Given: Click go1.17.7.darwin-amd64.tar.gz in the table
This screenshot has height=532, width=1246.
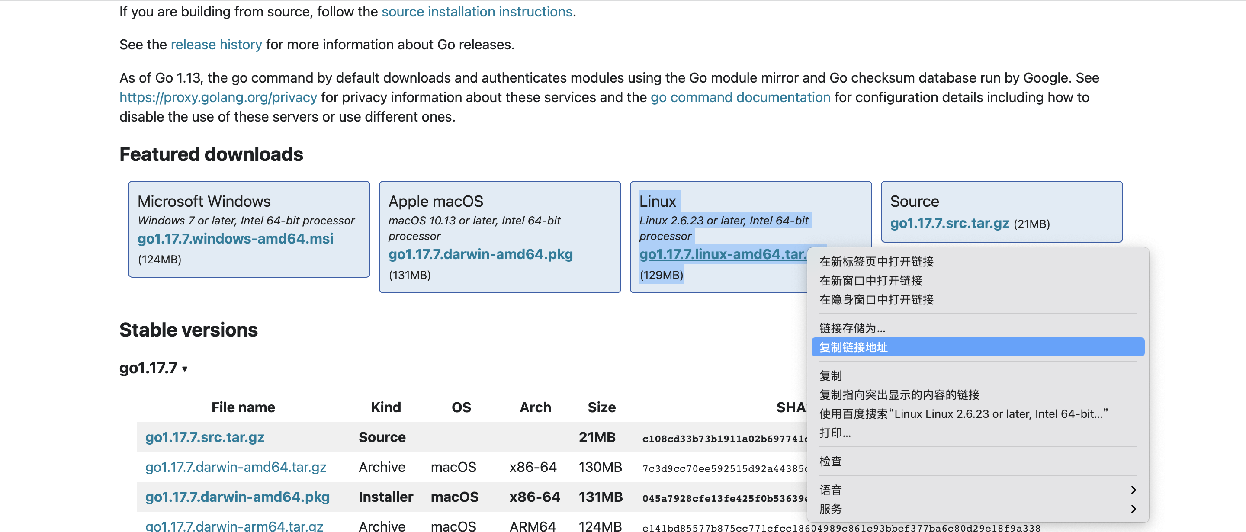Looking at the screenshot, I should (x=235, y=467).
